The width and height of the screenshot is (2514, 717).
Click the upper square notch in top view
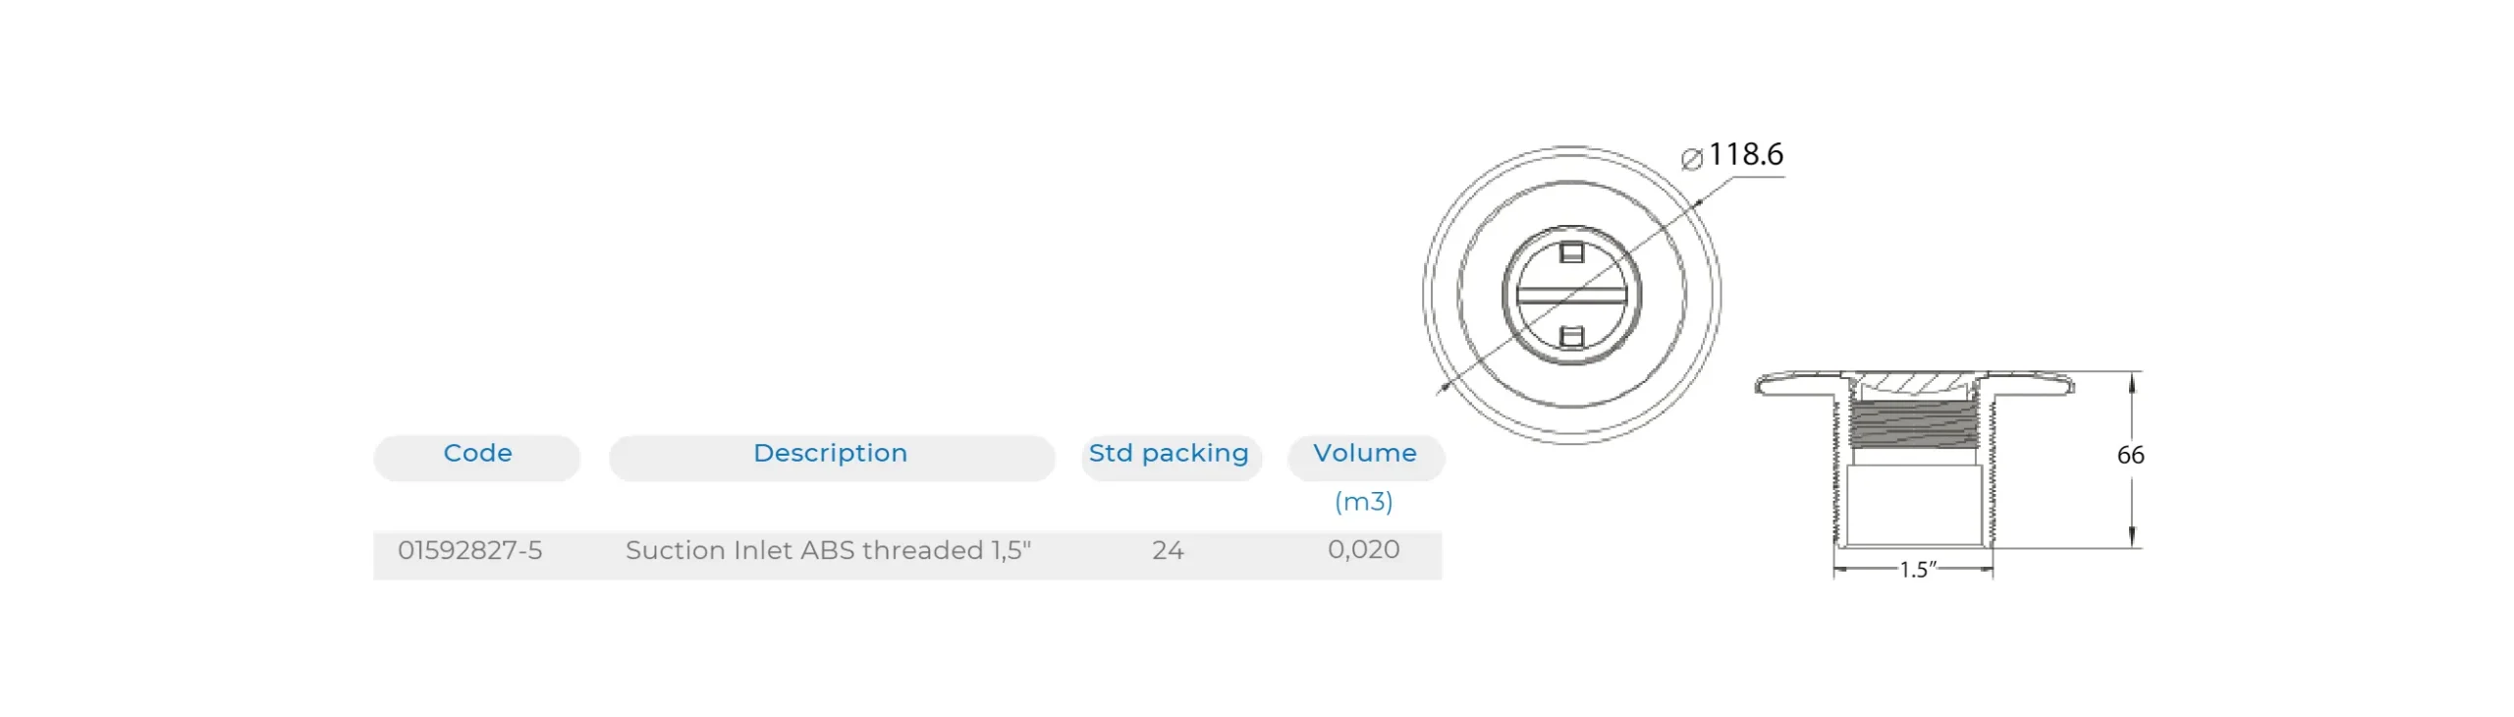1571,253
